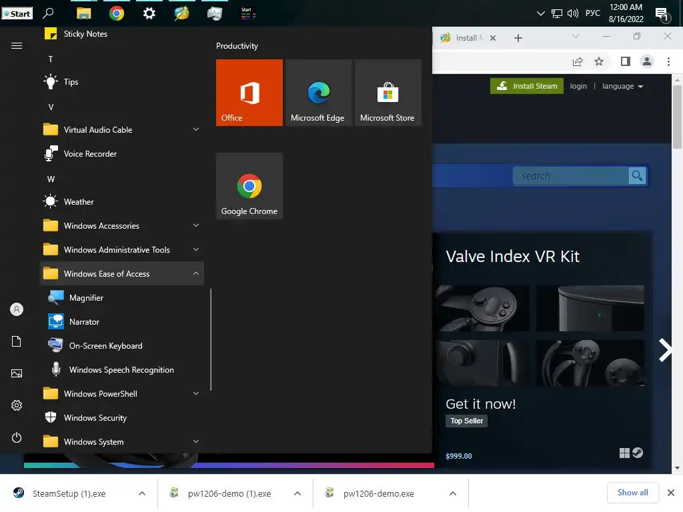683x512 pixels.
Task: Expand Windows PowerShell folder
Action: (x=196, y=393)
